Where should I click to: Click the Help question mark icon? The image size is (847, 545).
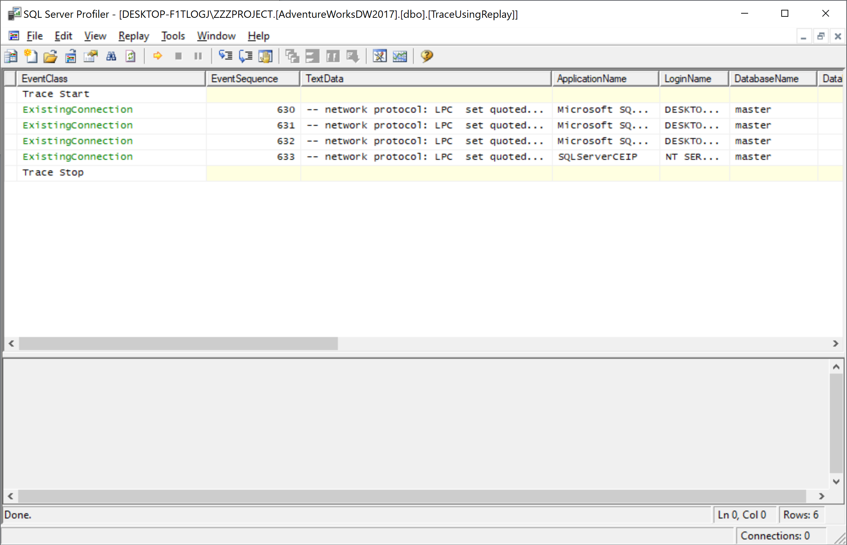[427, 56]
